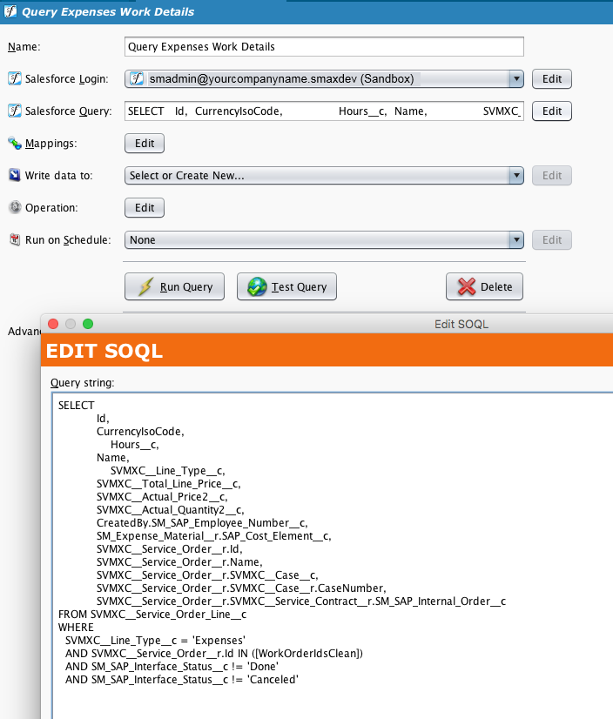Image resolution: width=613 pixels, height=719 pixels.
Task: Click the Salesforce Query label icon
Action: [x=14, y=111]
